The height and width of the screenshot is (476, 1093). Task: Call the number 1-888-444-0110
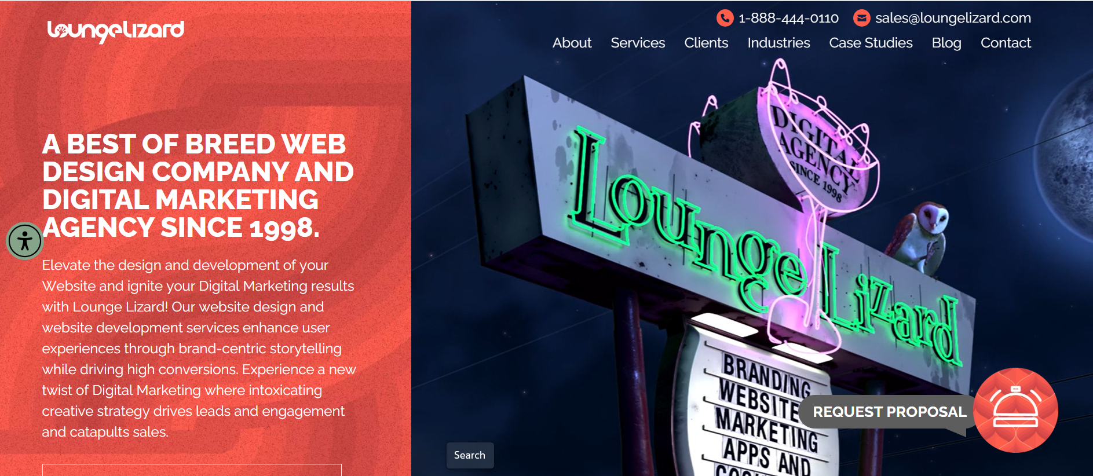pyautogui.click(x=788, y=19)
